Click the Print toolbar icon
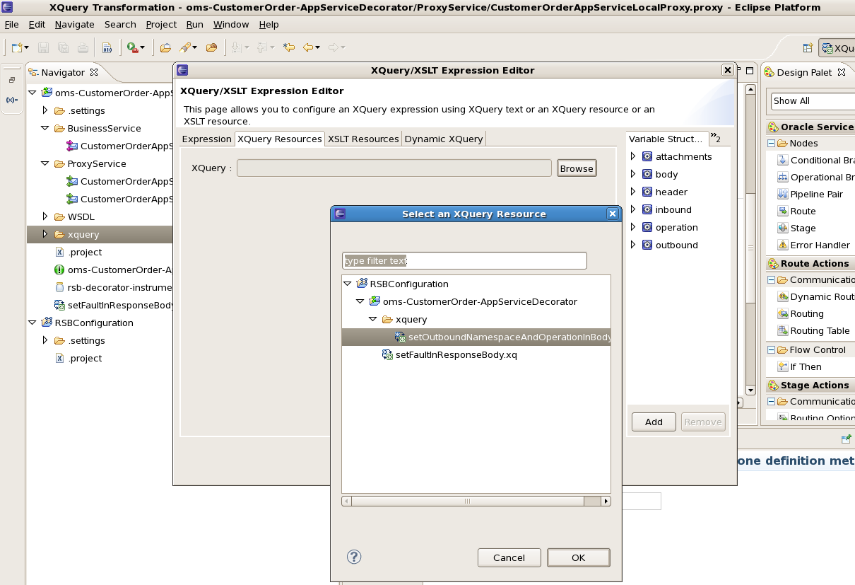The height and width of the screenshot is (585, 855). 83,47
